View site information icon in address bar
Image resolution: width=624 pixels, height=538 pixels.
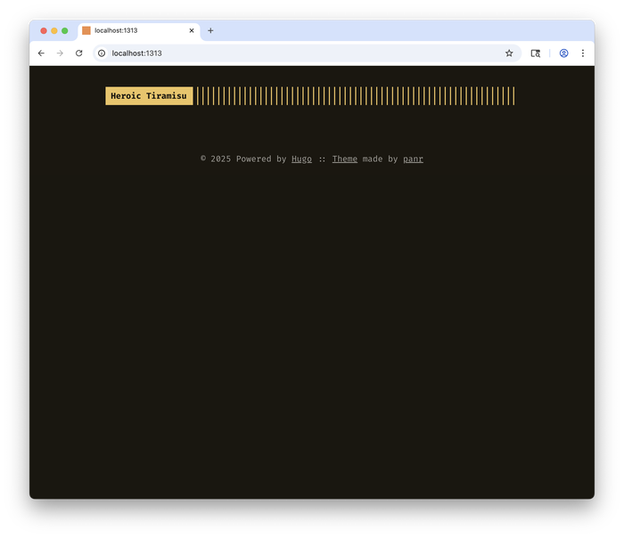coord(102,53)
